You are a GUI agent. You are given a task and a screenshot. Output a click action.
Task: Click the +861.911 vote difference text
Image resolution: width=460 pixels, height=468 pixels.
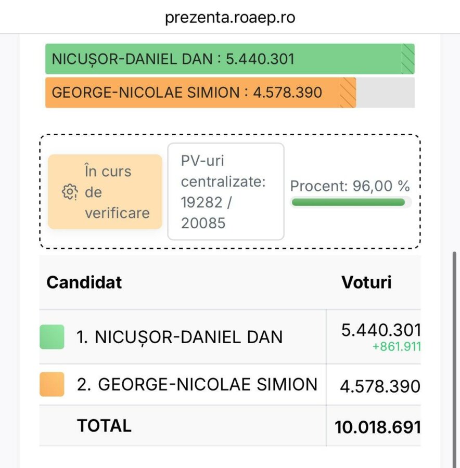[x=397, y=346]
